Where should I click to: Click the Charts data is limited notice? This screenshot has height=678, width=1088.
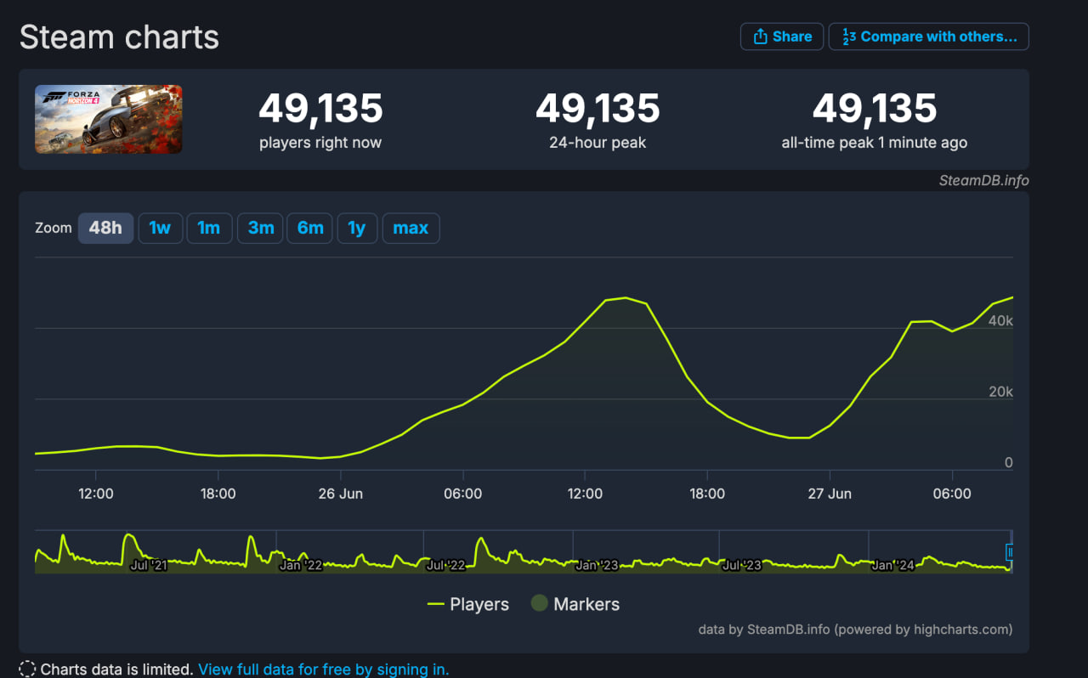click(117, 670)
